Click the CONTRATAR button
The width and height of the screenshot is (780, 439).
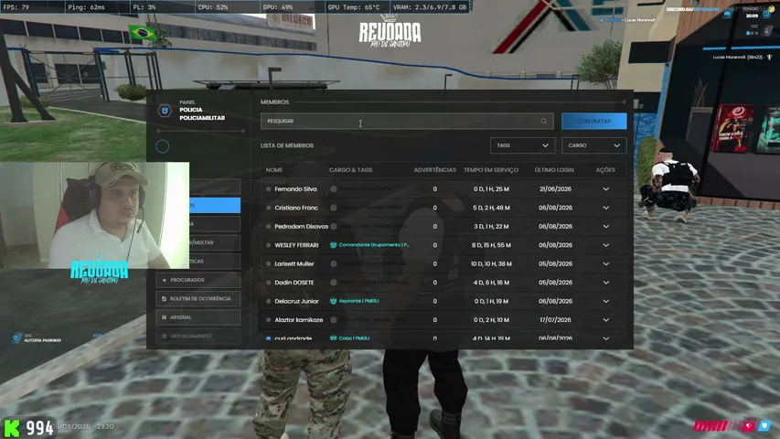point(594,121)
